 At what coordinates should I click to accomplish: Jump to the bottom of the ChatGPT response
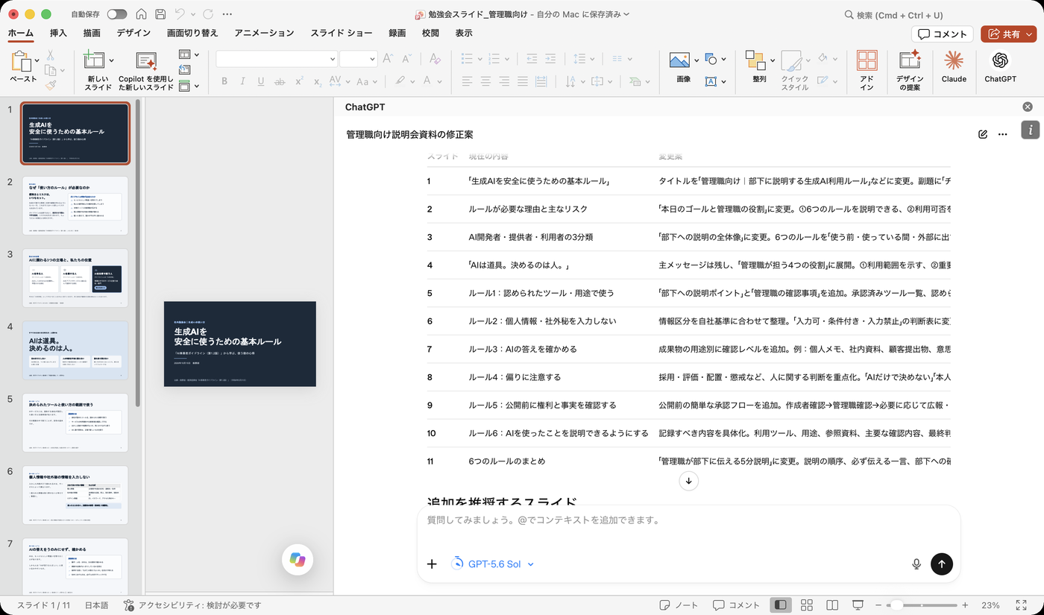pos(688,481)
